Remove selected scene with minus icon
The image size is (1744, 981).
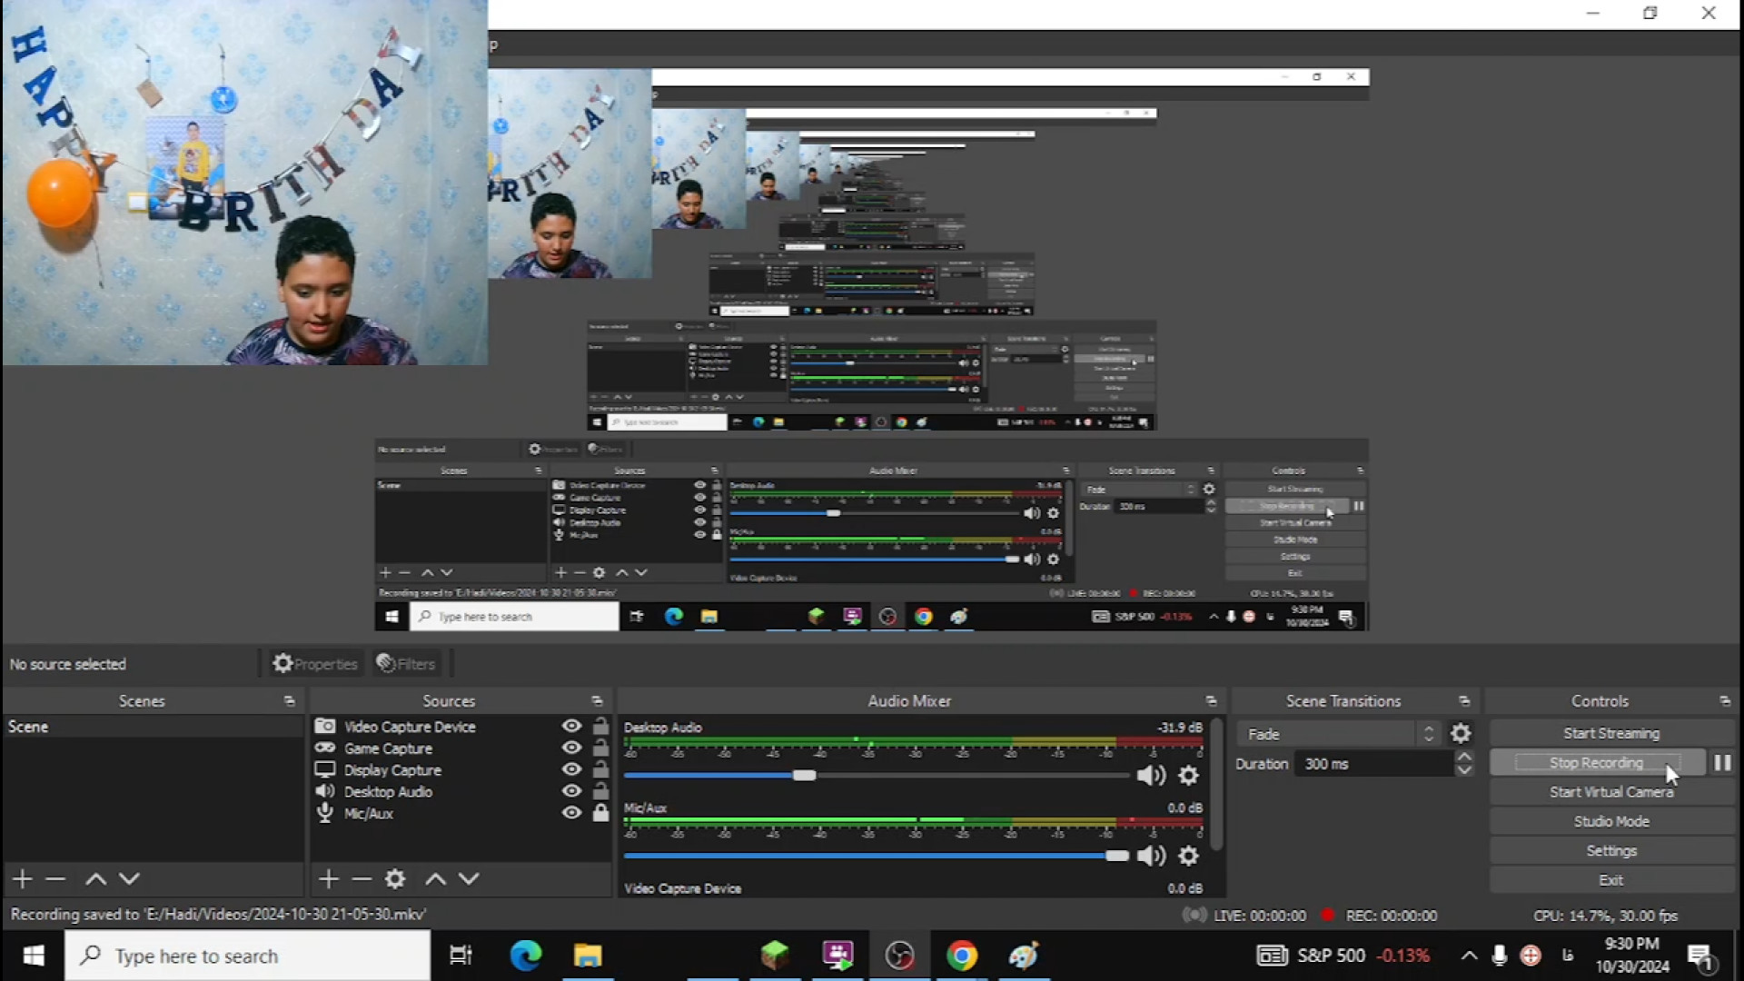[x=55, y=878]
